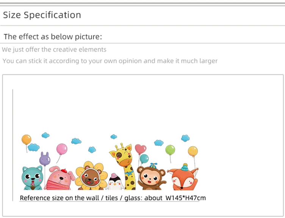Screen dimensions: 285x218
Task: Click 'We just offer the creative elements' line
Action: (54, 49)
